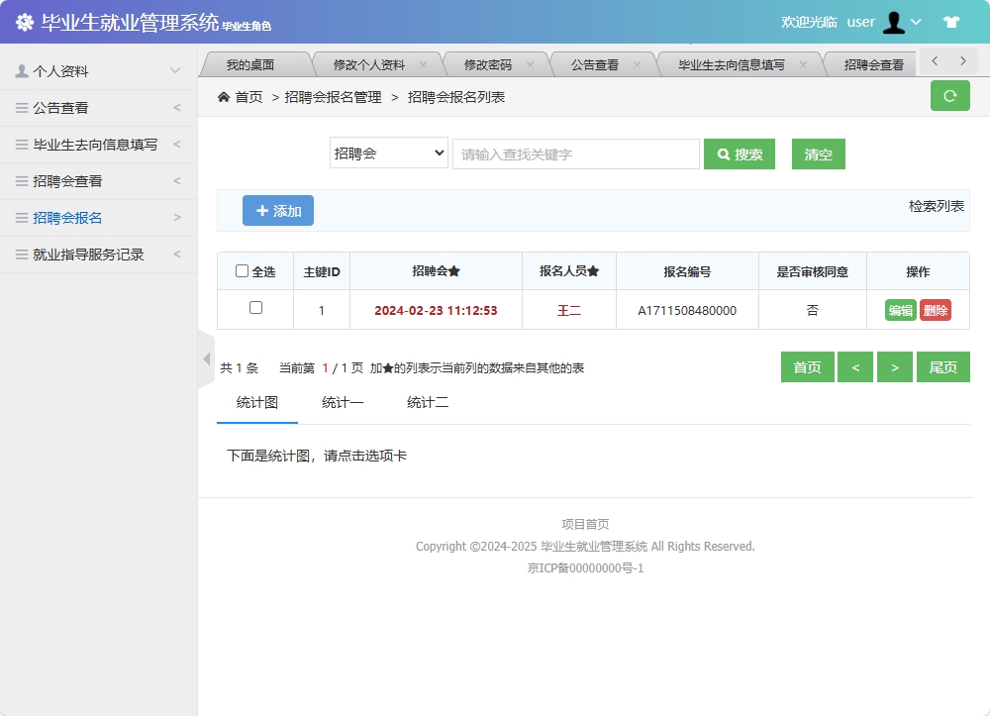Screen dimensions: 990x716
Task: Open the 招聘会 search field dropdown
Action: pos(388,153)
